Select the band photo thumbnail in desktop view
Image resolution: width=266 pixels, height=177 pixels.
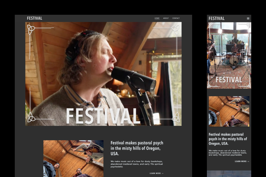73,158
